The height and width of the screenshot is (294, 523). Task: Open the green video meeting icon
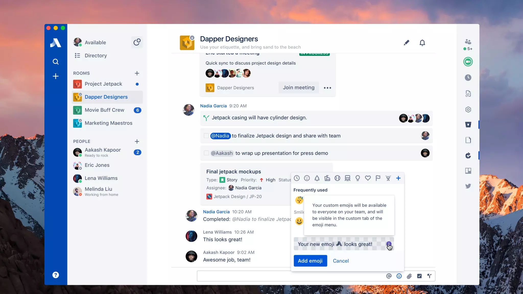coord(468,62)
